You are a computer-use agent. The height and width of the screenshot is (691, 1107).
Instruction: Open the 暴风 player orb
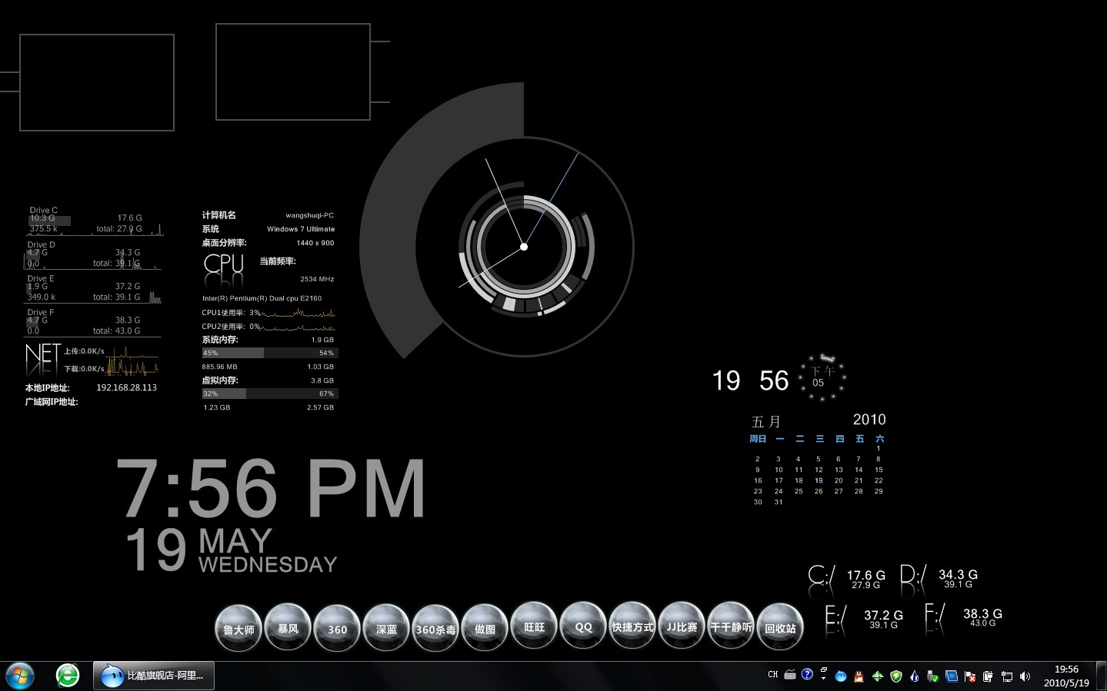(288, 627)
